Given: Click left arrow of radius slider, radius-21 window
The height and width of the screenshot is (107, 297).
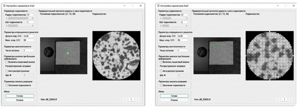Looking at the screenshot, I should [161, 18].
